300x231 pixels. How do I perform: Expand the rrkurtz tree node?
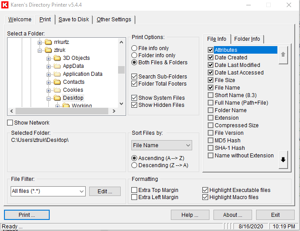[x=39, y=43]
